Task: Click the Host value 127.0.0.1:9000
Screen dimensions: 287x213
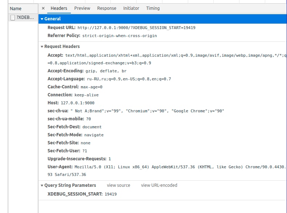Action: pyautogui.click(x=78, y=103)
